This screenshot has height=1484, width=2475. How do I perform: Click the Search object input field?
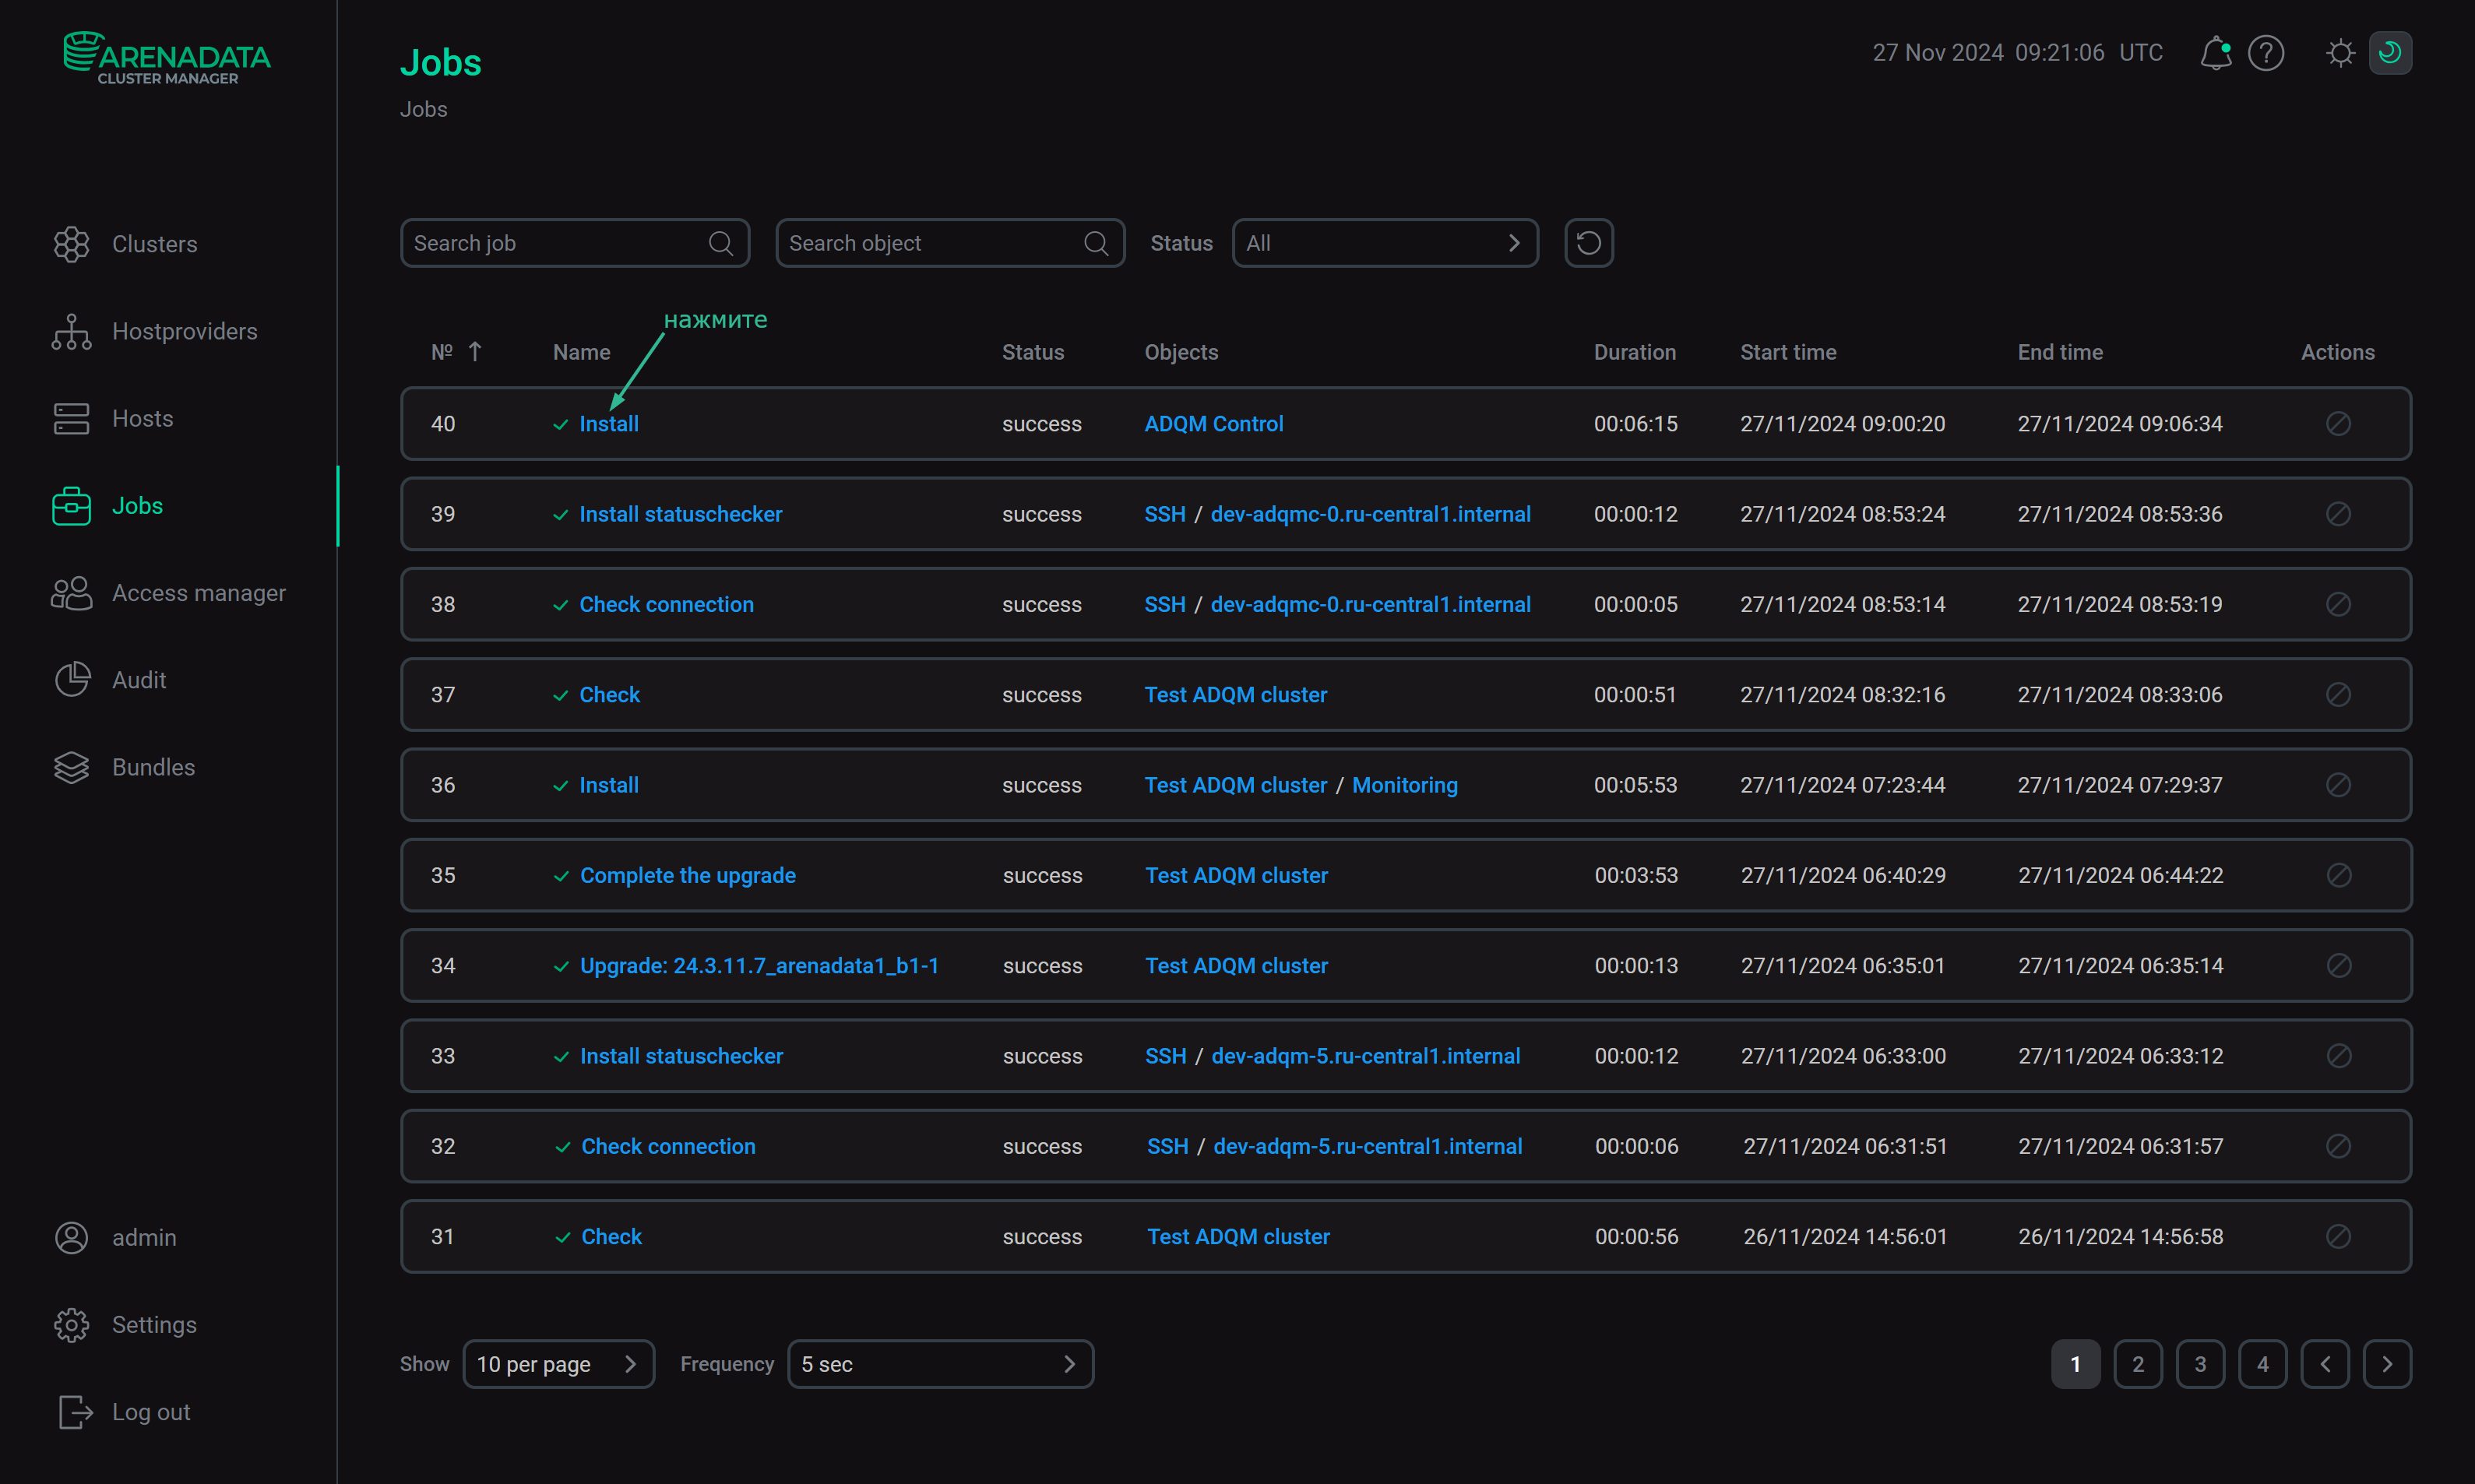(x=930, y=243)
